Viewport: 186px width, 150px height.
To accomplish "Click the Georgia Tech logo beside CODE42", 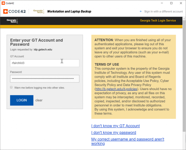I will (x=39, y=11).
